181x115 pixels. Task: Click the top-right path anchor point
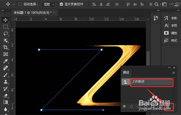(101, 50)
